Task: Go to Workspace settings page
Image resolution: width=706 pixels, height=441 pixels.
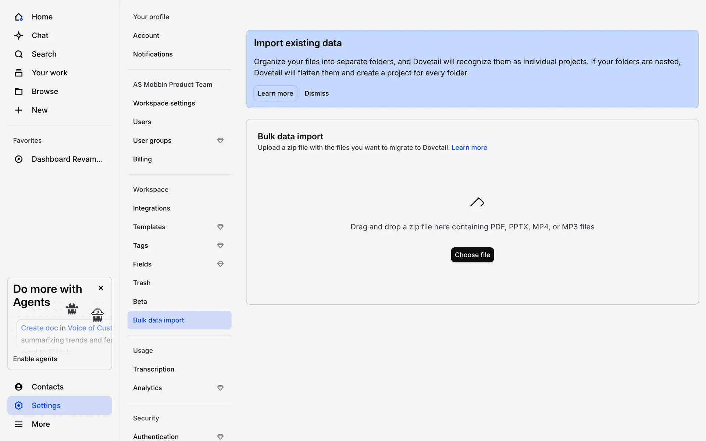Action: [164, 103]
